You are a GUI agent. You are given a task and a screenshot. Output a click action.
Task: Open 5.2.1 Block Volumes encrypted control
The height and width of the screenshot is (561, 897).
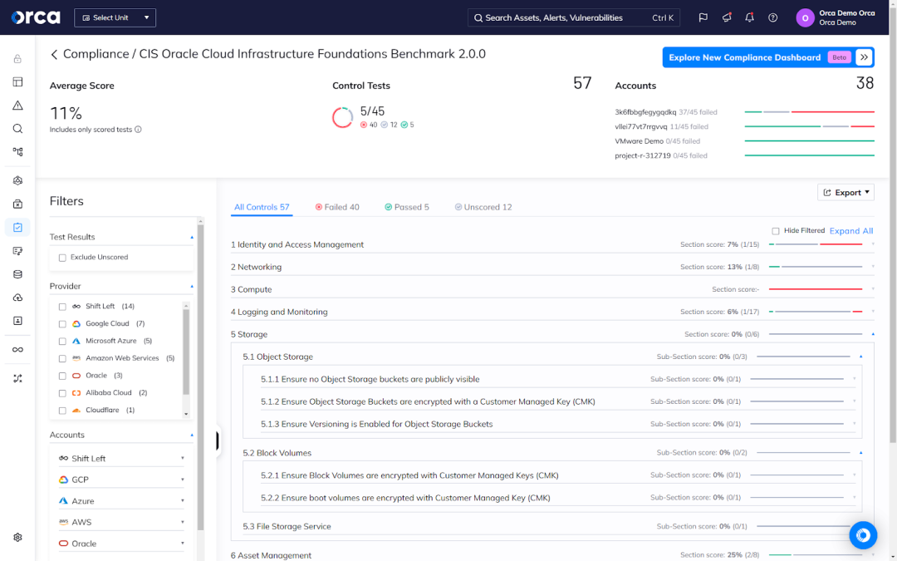558,475
